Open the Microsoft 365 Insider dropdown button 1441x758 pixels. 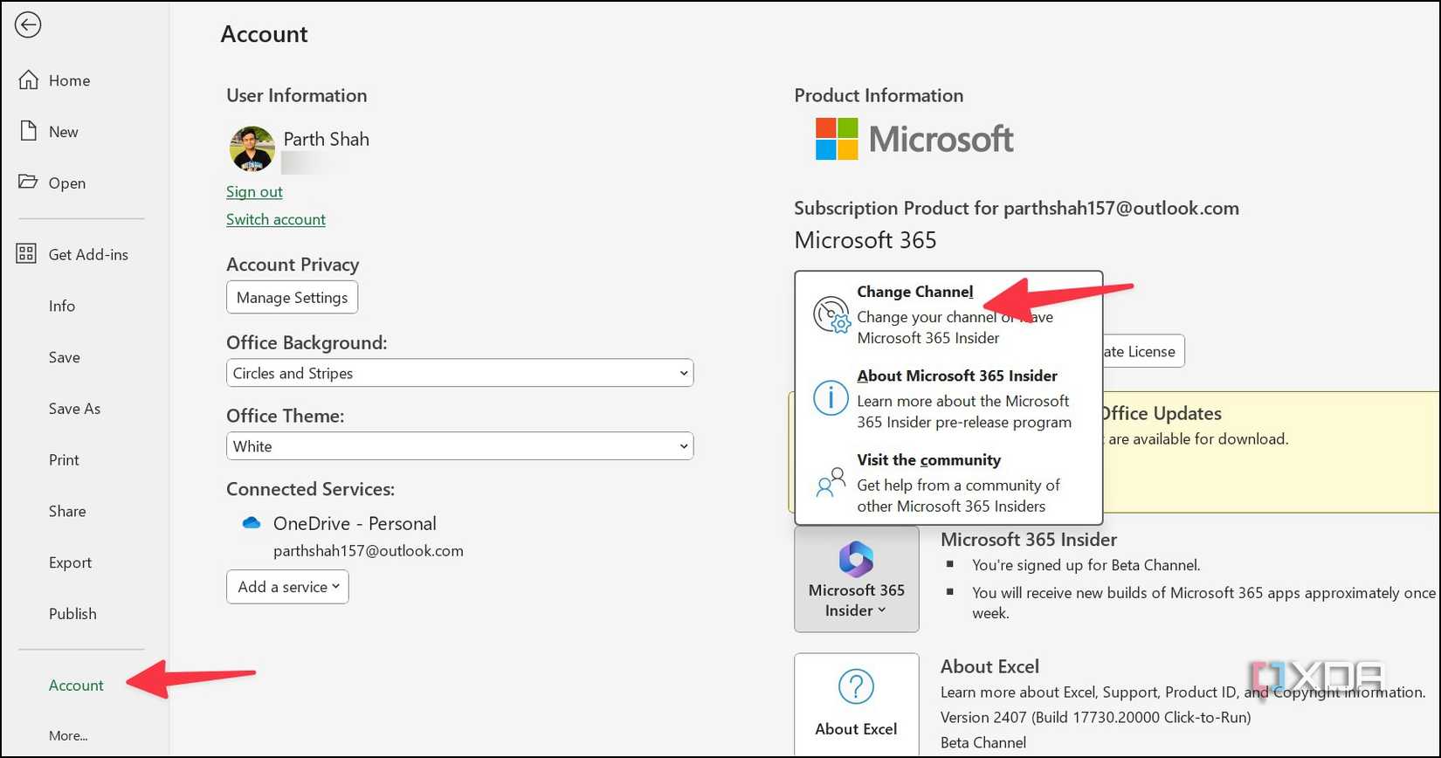point(856,578)
